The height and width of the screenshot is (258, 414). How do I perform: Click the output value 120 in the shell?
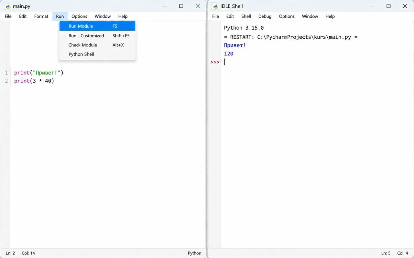[229, 54]
